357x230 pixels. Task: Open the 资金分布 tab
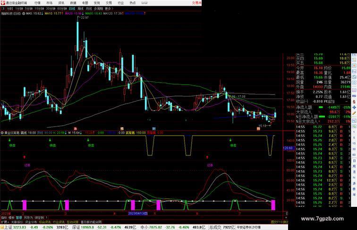point(31,222)
